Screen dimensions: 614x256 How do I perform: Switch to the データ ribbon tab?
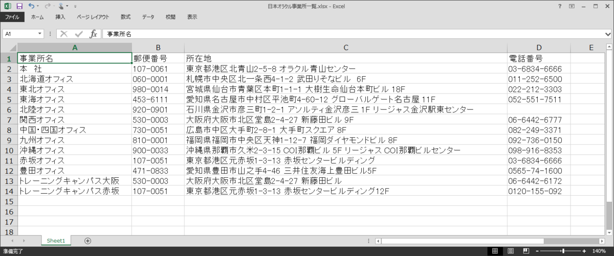[148, 17]
